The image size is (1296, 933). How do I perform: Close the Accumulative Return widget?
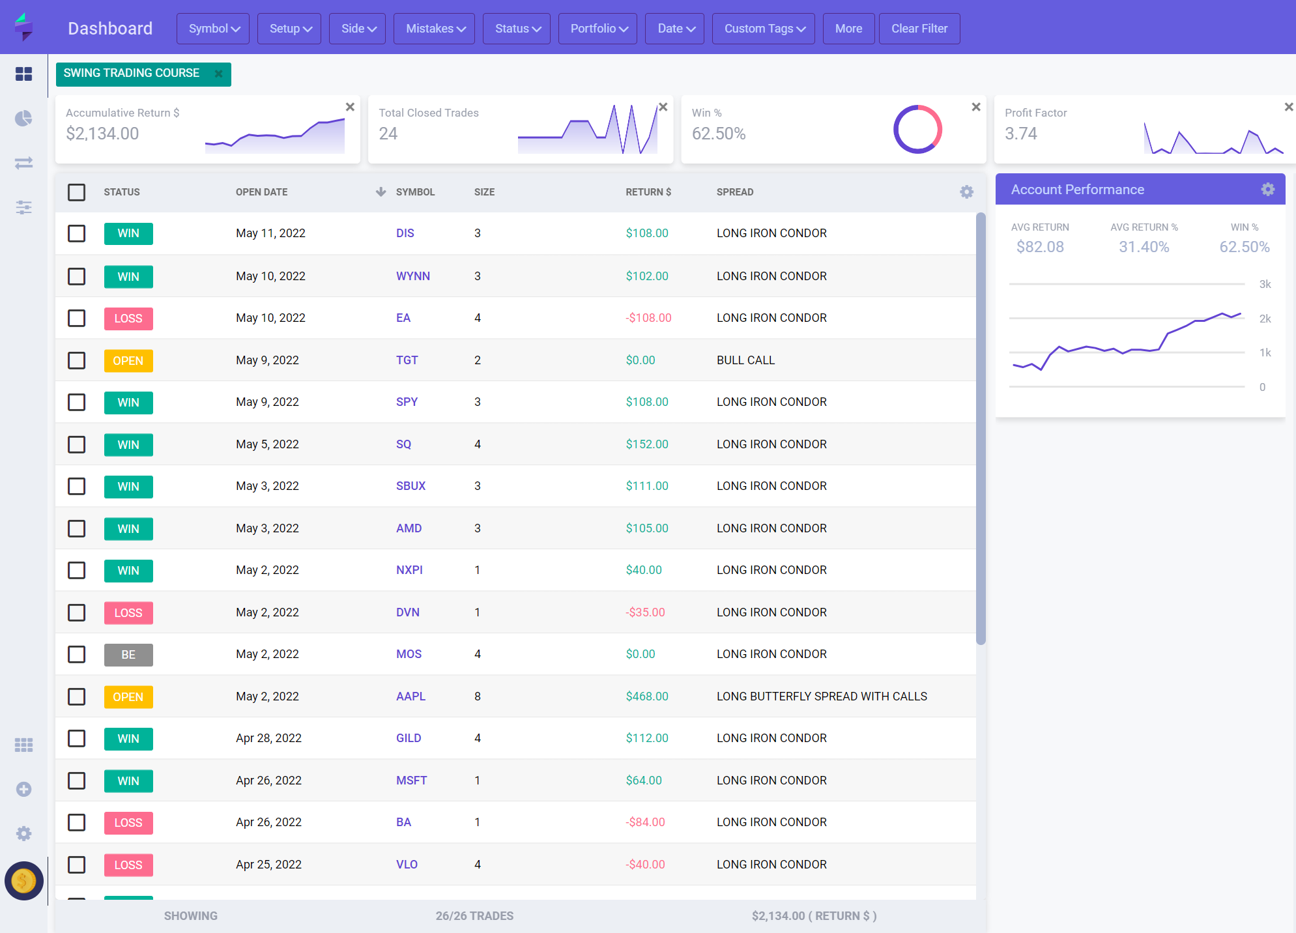point(350,107)
